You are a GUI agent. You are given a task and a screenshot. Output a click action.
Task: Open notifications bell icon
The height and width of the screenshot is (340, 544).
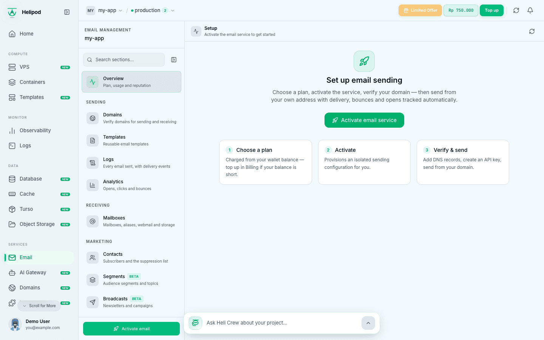530,11
